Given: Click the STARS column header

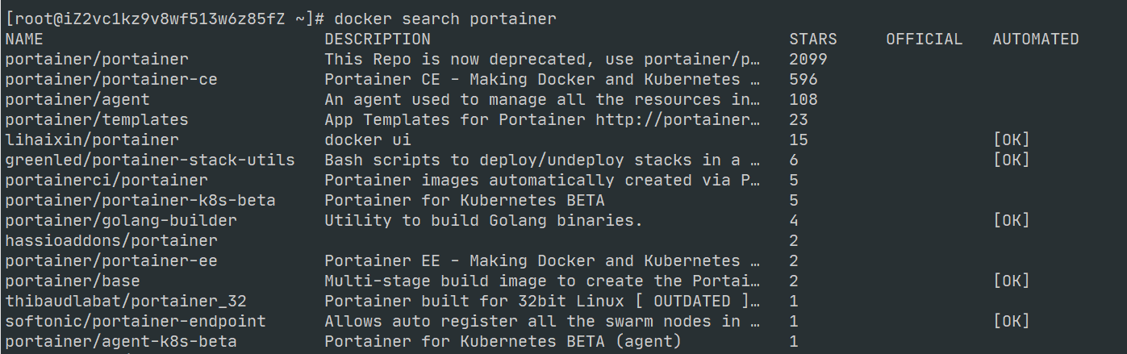Looking at the screenshot, I should click(x=813, y=39).
